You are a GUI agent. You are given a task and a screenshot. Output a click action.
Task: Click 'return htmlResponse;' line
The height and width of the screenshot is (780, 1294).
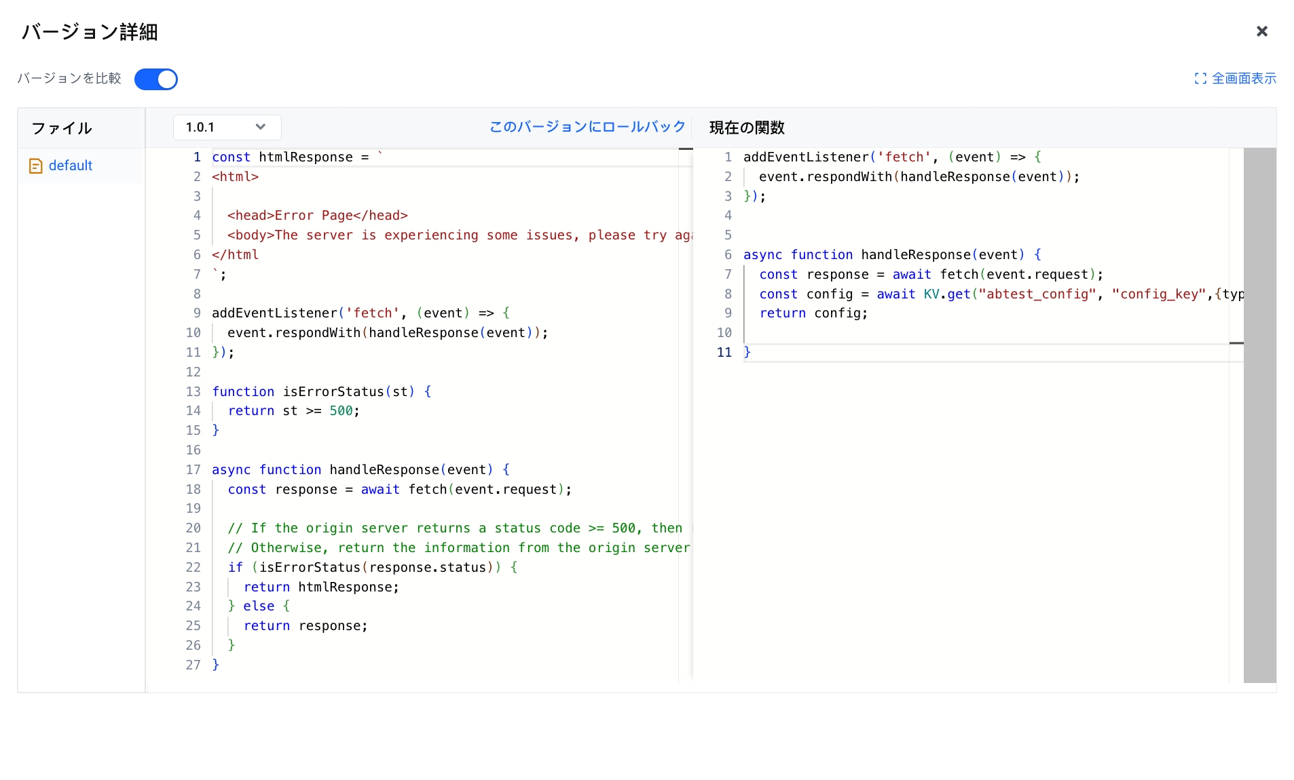[x=321, y=587]
